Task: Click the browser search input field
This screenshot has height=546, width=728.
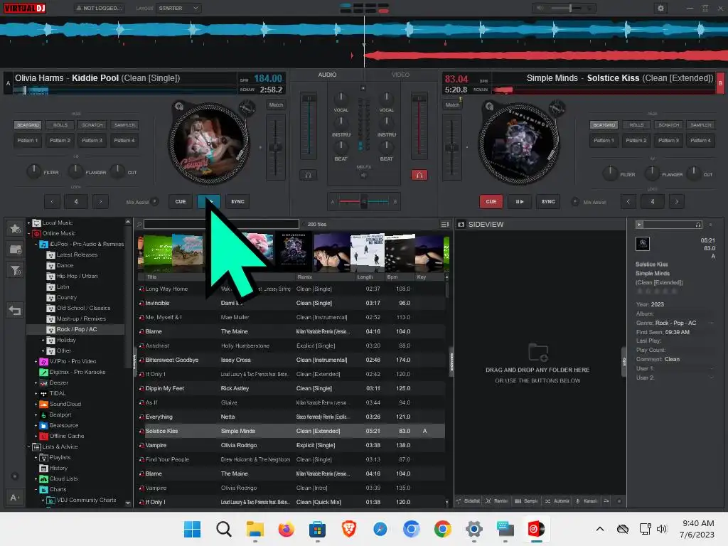Action: (221, 224)
